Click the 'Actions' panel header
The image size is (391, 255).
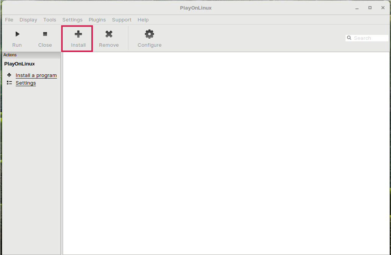pyautogui.click(x=31, y=55)
